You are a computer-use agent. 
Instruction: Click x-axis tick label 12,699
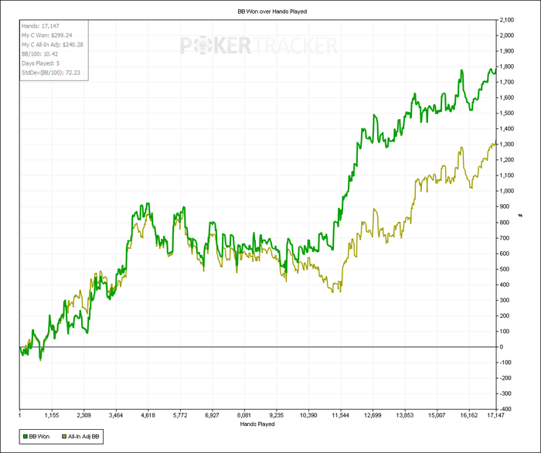click(x=373, y=415)
